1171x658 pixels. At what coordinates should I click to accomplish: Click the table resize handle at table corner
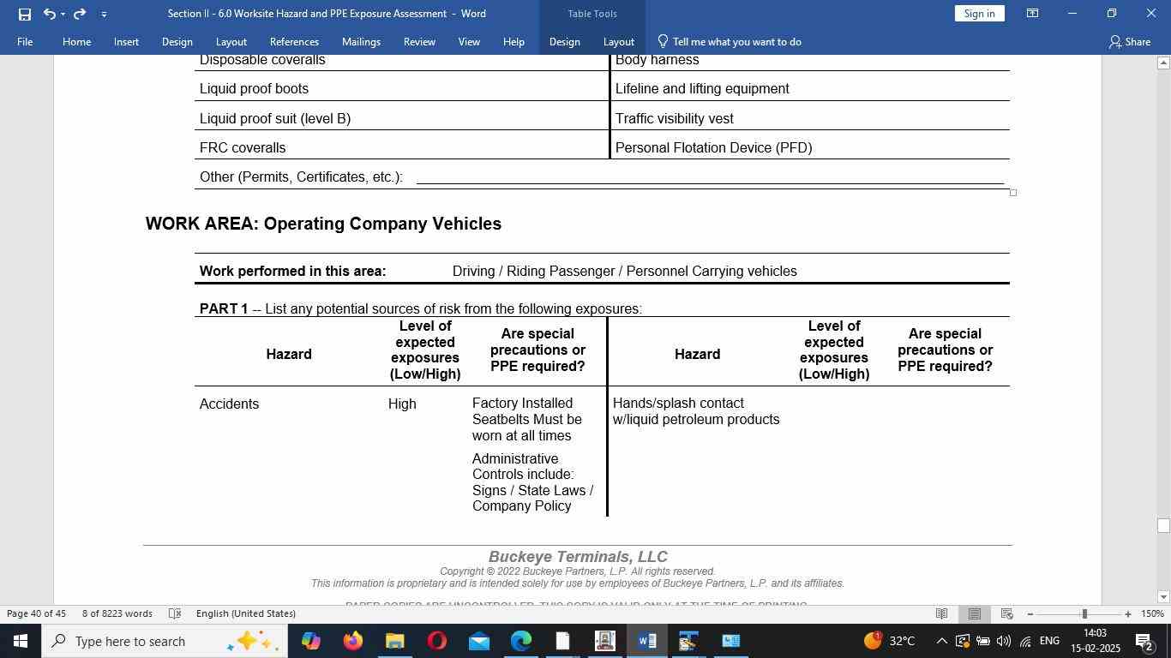(1012, 193)
